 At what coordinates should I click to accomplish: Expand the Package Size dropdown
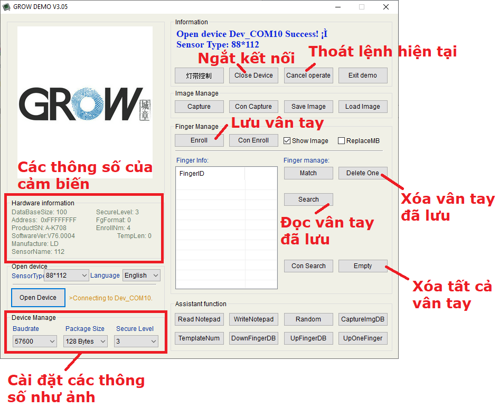pyautogui.click(x=86, y=341)
